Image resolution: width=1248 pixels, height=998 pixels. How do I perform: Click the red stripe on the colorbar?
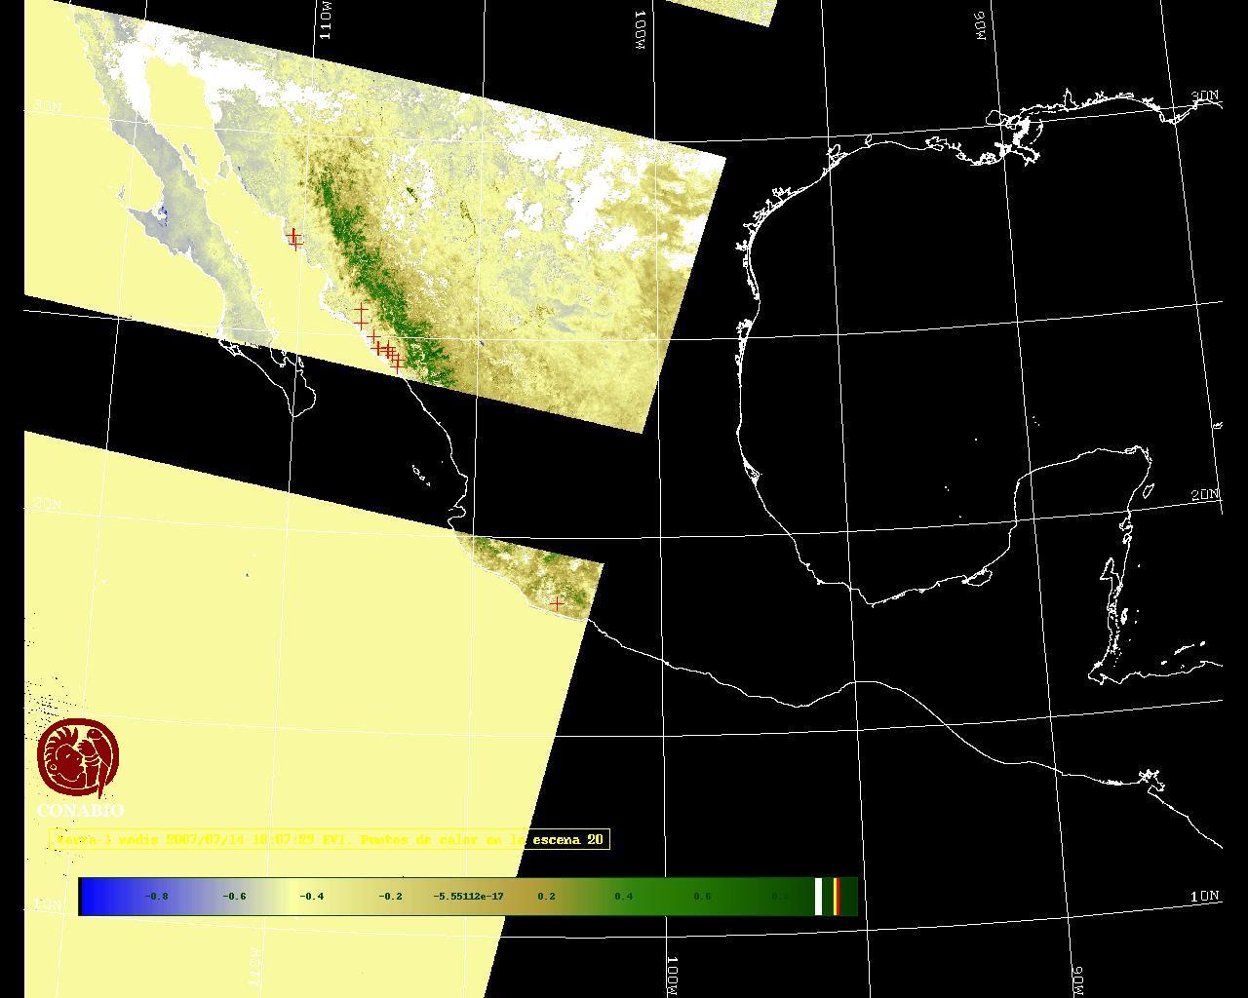tap(836, 897)
